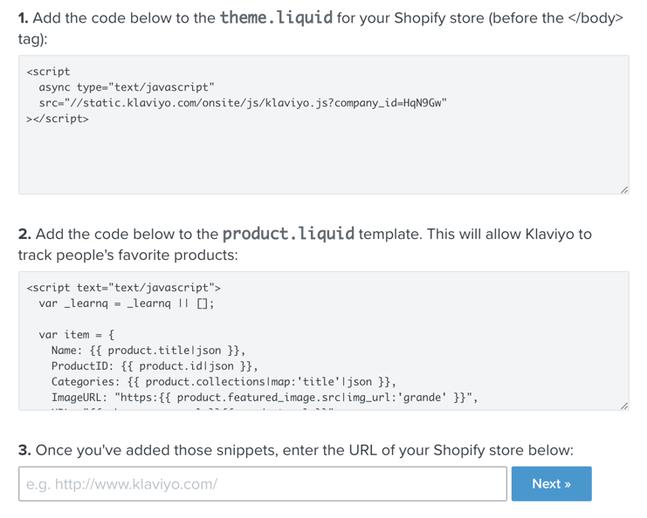647x518 pixels.
Task: Focus the Shopify store URL input field
Action: click(263, 484)
